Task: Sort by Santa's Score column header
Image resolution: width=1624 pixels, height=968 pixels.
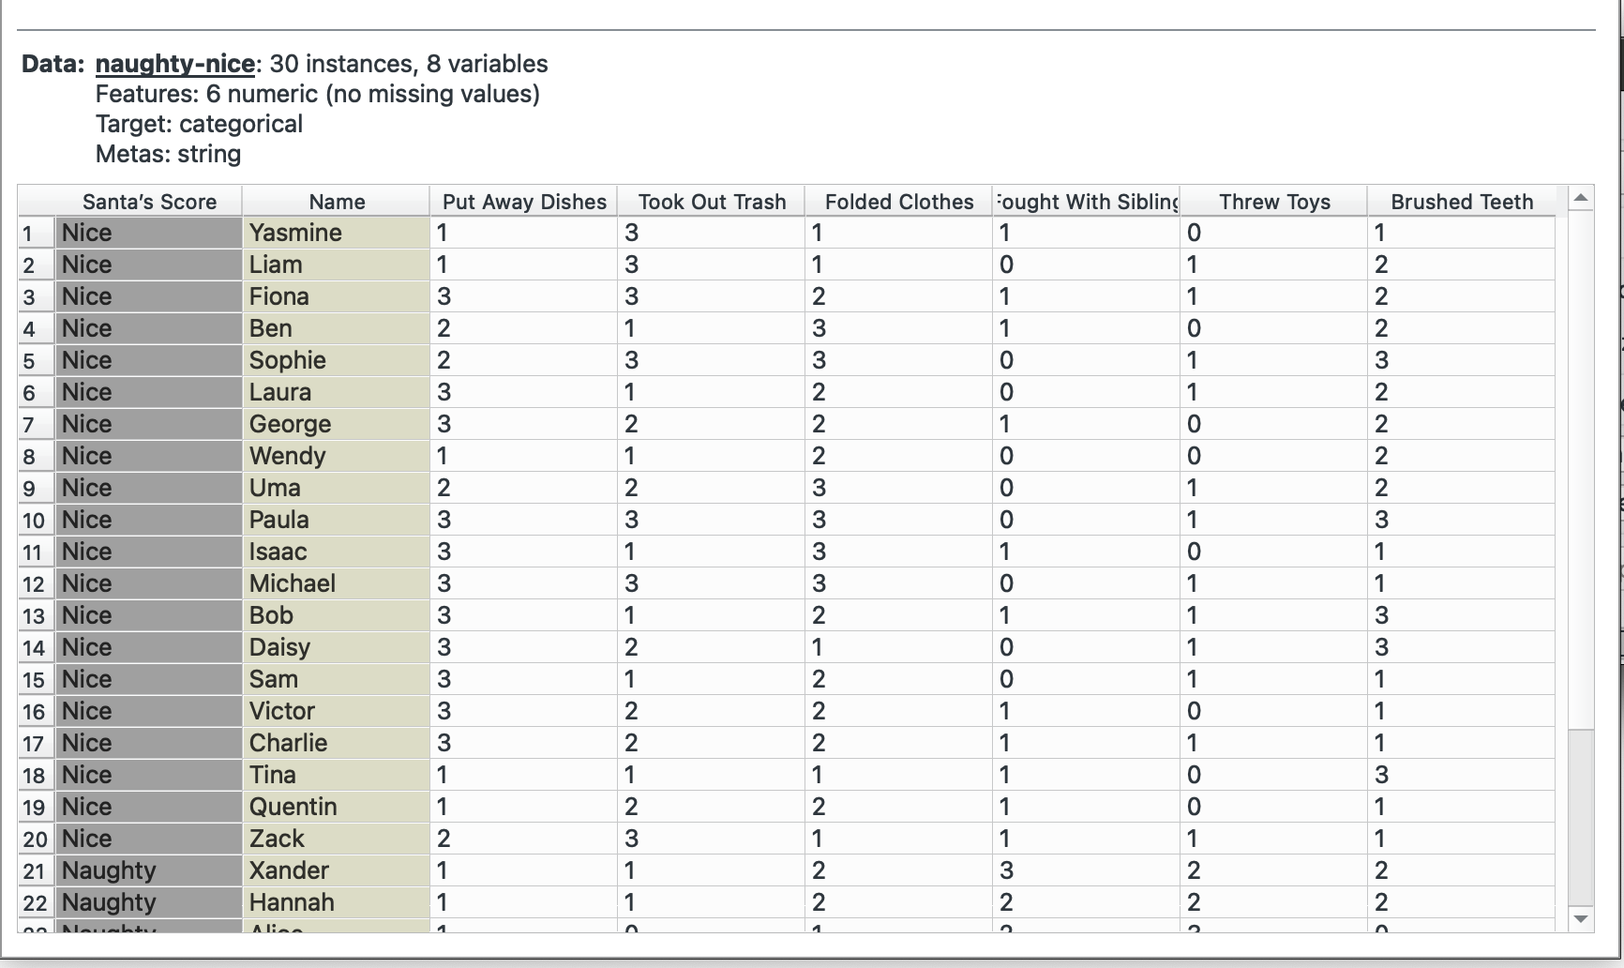Action: 149,202
